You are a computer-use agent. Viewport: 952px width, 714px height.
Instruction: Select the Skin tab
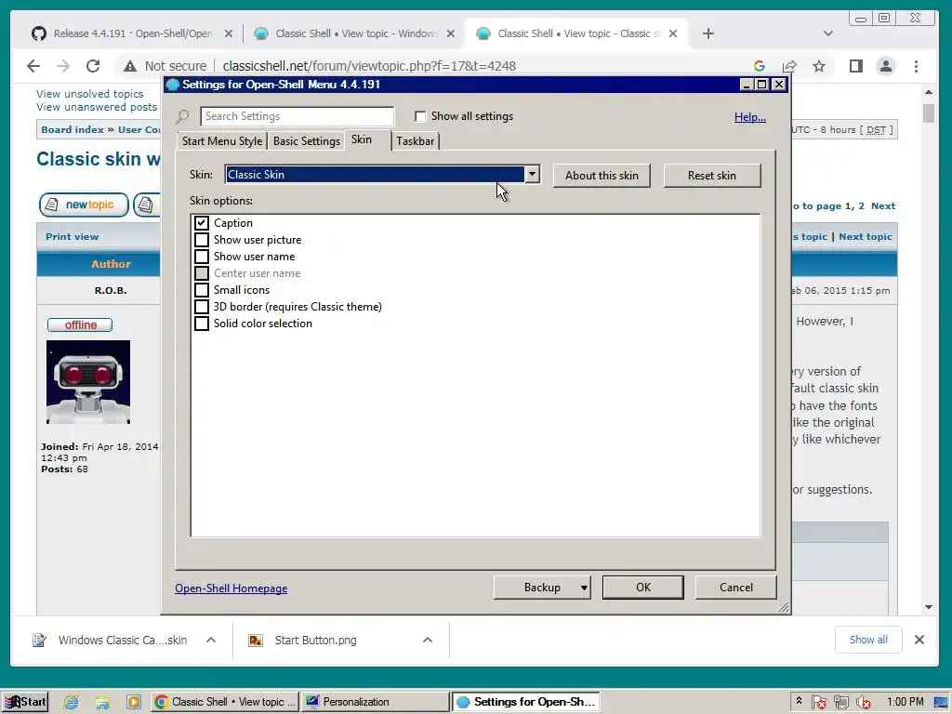coord(368,140)
